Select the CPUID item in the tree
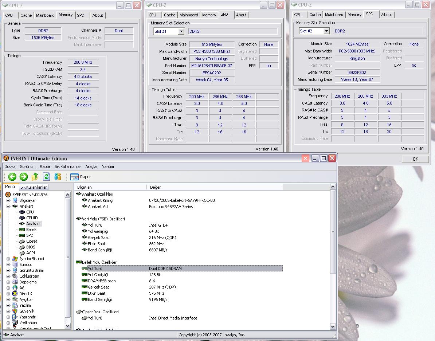 (x=32, y=218)
